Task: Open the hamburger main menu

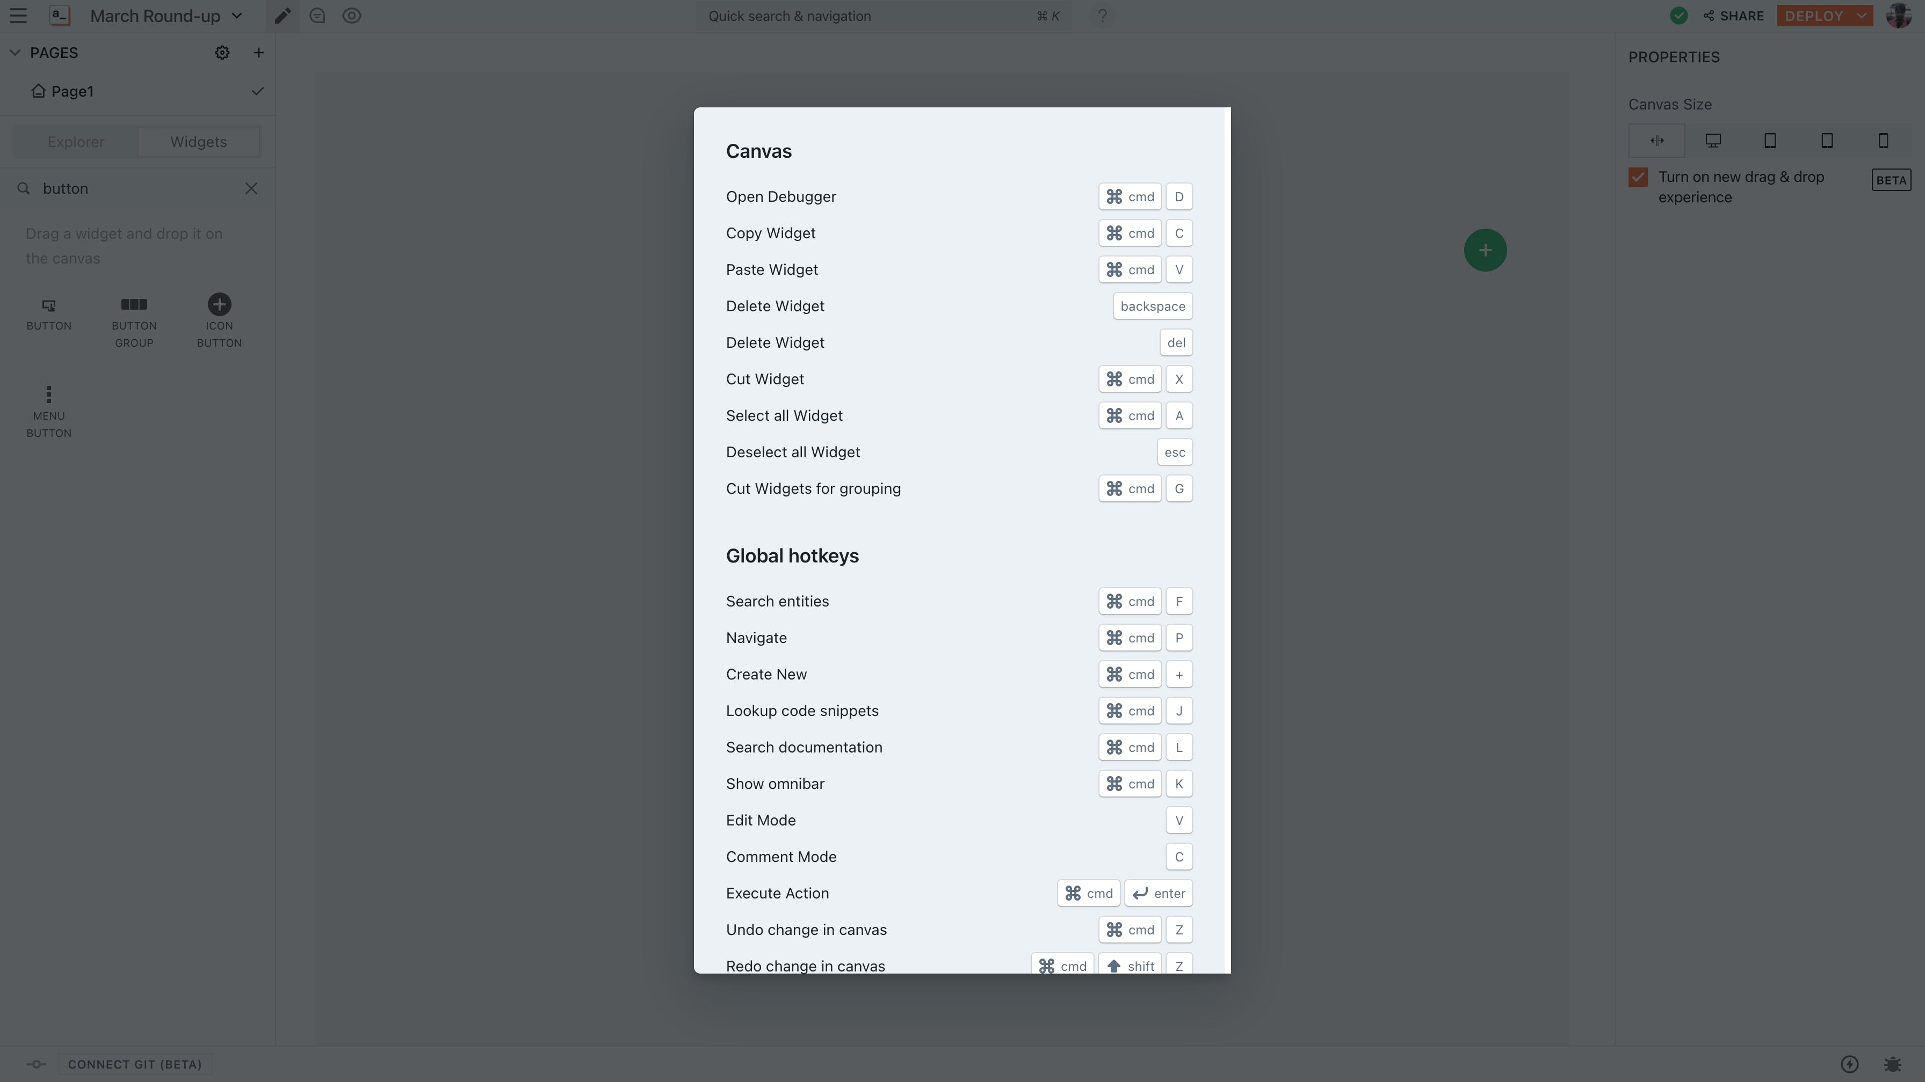Action: click(x=18, y=16)
